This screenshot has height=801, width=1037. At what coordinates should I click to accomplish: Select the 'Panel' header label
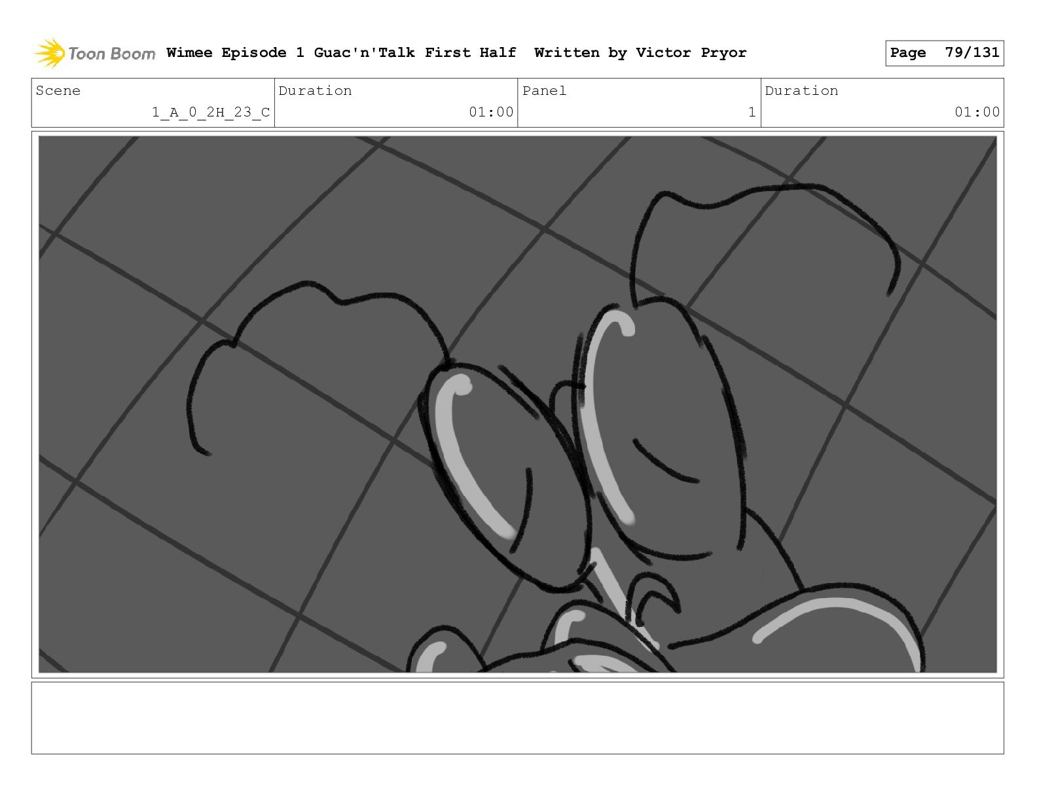544,90
